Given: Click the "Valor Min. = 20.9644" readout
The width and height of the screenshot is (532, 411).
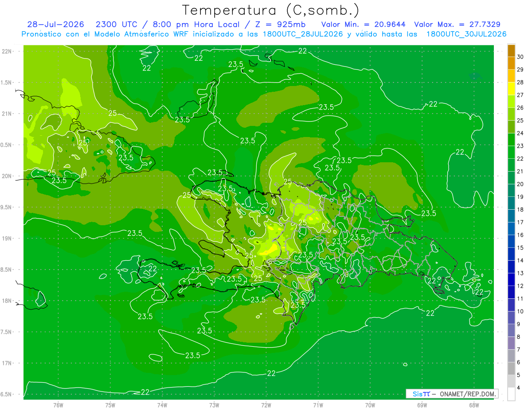Looking at the screenshot, I should tap(364, 24).
